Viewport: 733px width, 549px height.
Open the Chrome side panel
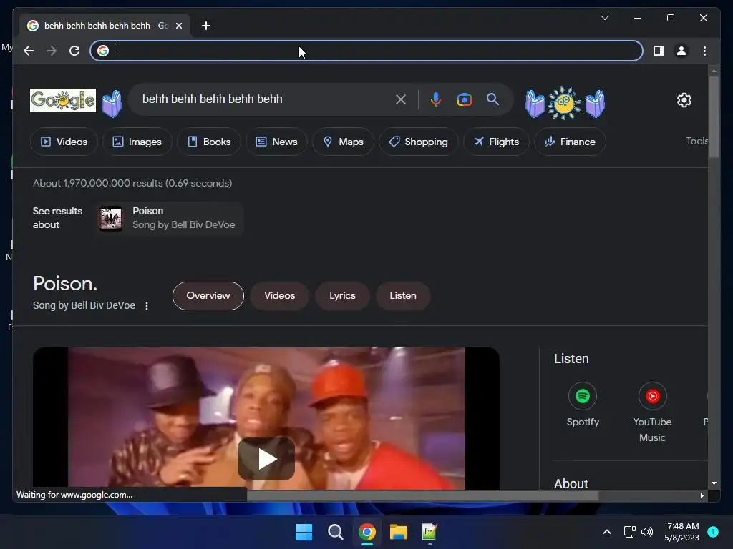click(659, 51)
